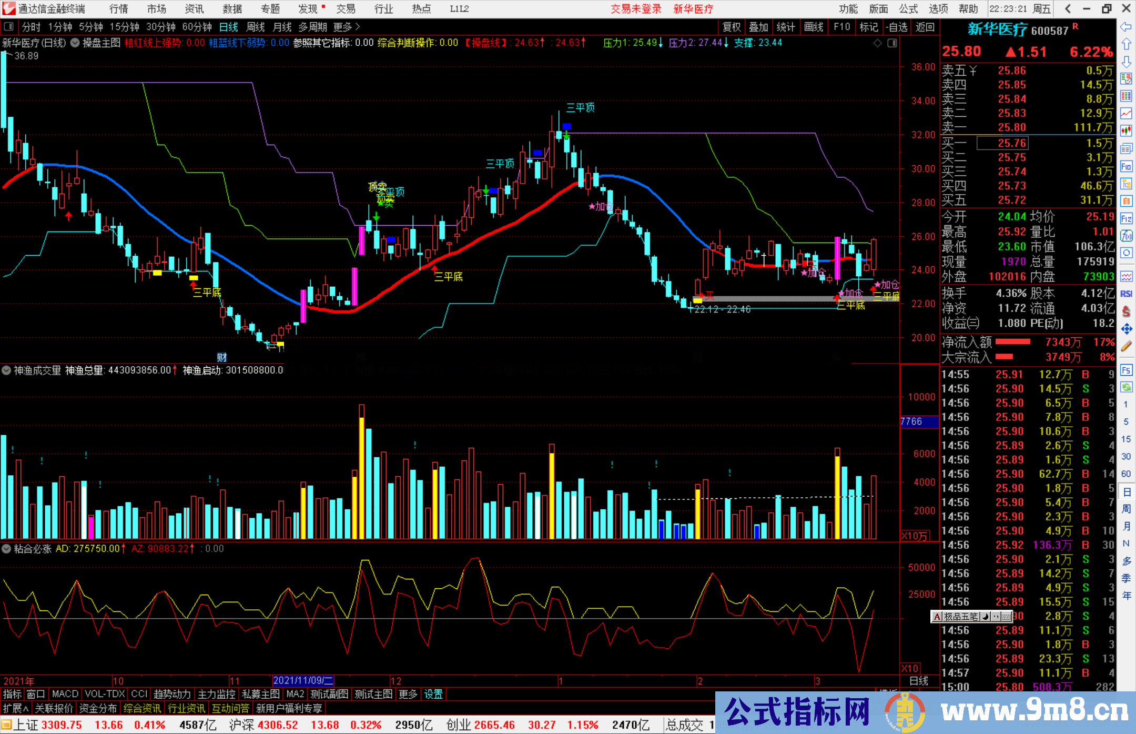Click the red 净流入额 bar
Viewport: 1136px width, 734px height.
pyautogui.click(x=1013, y=342)
